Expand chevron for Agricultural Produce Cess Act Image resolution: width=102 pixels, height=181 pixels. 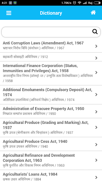click(96, 145)
